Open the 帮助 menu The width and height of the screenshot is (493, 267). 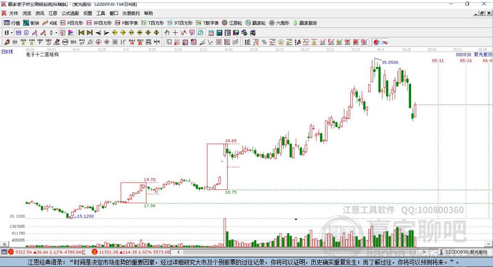coord(148,13)
